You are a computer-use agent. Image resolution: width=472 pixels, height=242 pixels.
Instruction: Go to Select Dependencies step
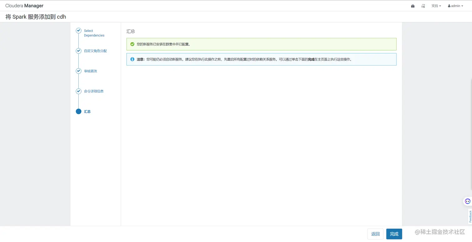[x=94, y=33]
